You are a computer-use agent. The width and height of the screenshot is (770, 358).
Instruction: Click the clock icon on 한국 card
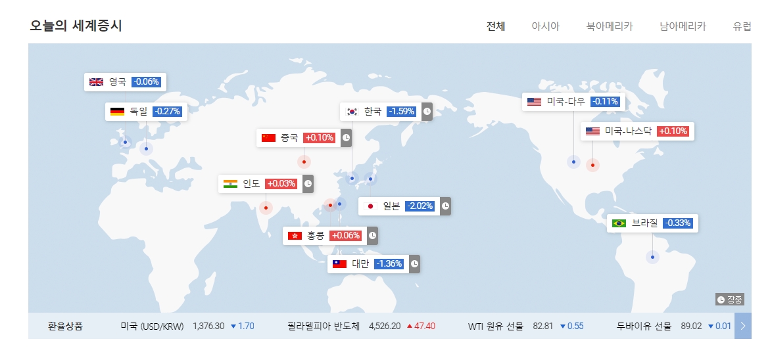point(427,112)
